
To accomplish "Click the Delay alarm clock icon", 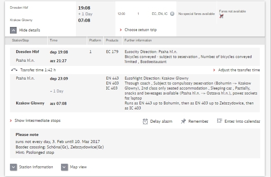I will coord(145,121).
